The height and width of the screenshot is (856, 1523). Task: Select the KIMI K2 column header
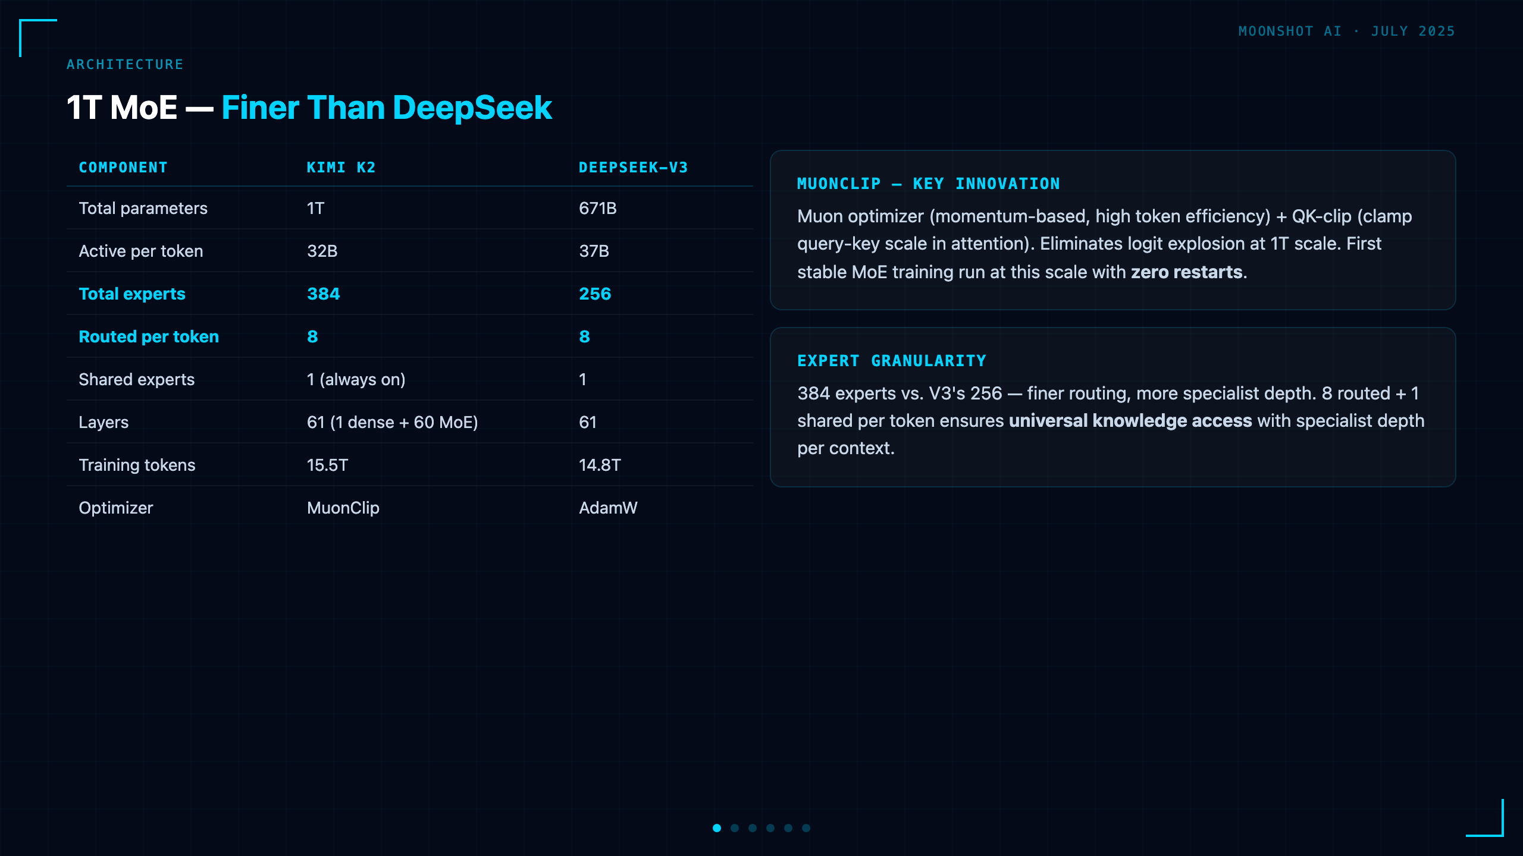click(x=341, y=168)
